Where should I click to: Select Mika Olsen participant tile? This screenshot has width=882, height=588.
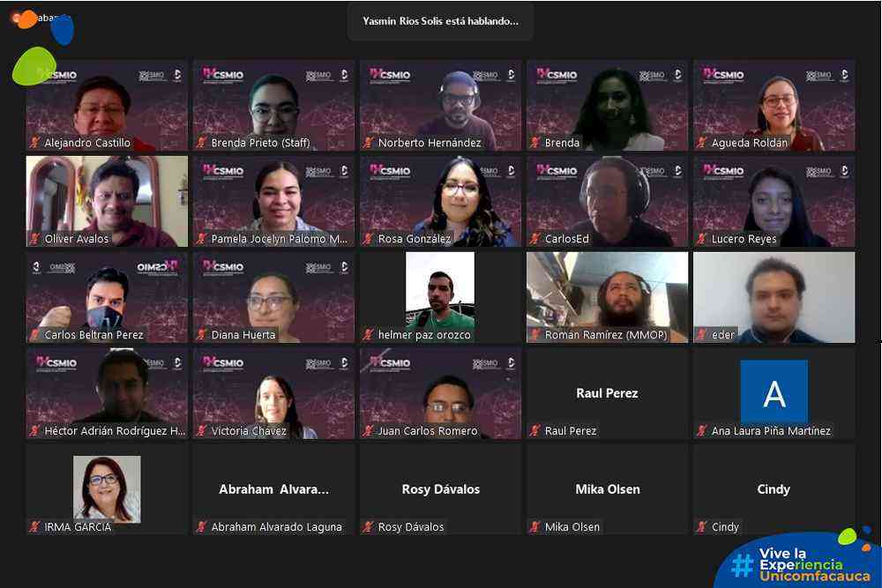pos(607,489)
